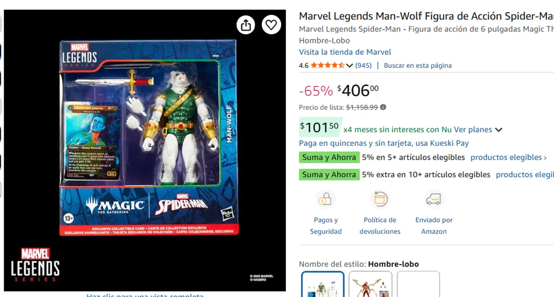Screen dimensions: 554x297
Task: Click Buscar en esta página link
Action: (418, 65)
